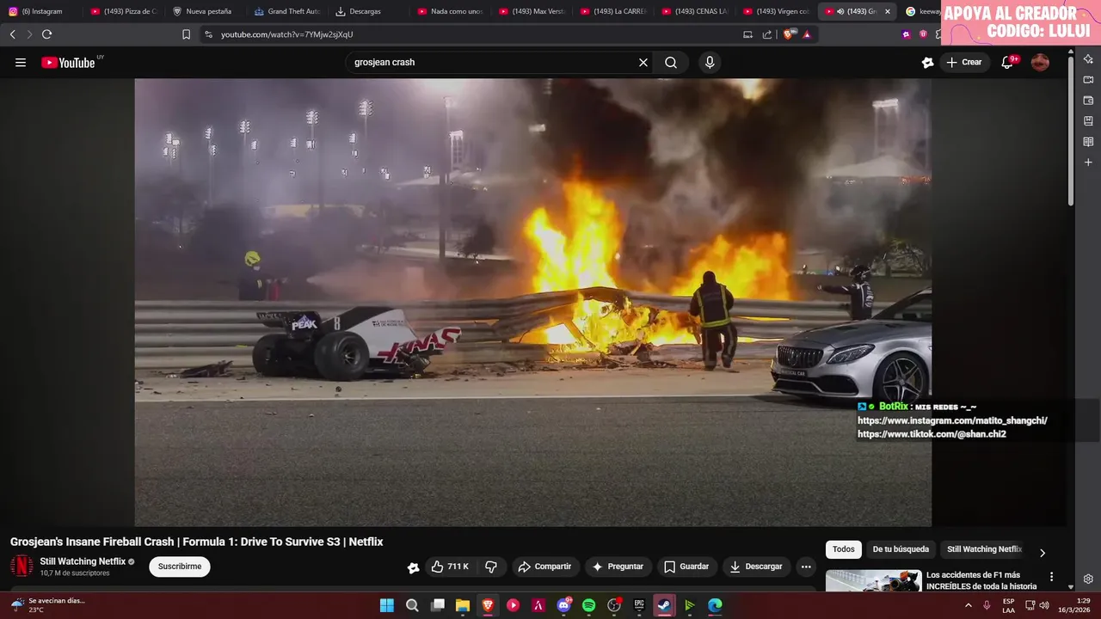Open Brave Shields lion icon

789,34
